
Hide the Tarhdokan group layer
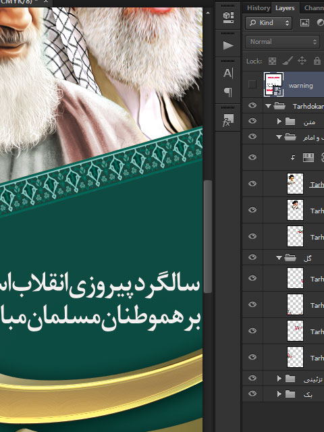point(252,105)
